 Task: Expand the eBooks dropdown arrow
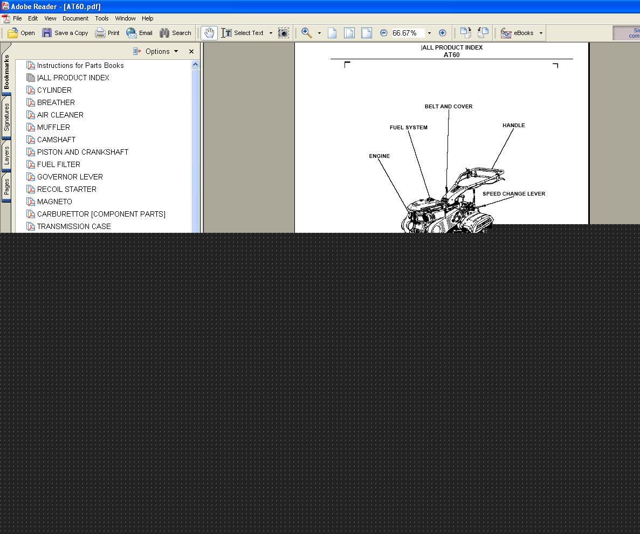click(x=541, y=33)
